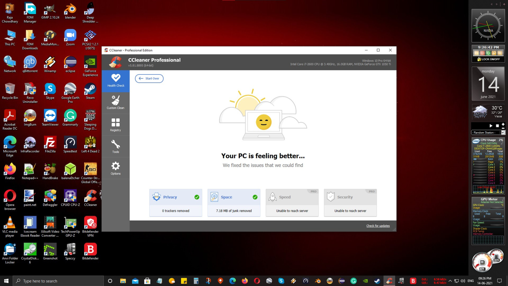The width and height of the screenshot is (508, 286).
Task: Open the Custom Clean section
Action: [115, 103]
